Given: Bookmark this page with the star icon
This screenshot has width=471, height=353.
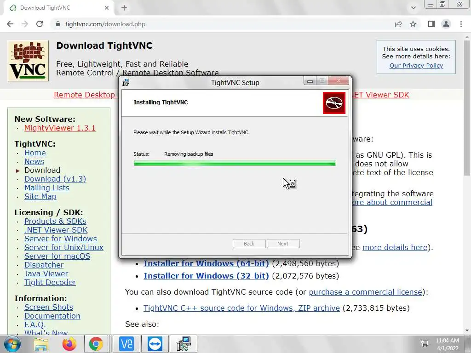Looking at the screenshot, I should tap(413, 24).
